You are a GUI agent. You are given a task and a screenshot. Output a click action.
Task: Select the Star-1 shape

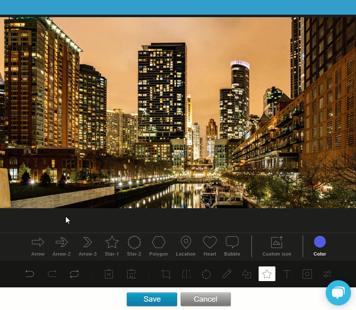click(112, 246)
